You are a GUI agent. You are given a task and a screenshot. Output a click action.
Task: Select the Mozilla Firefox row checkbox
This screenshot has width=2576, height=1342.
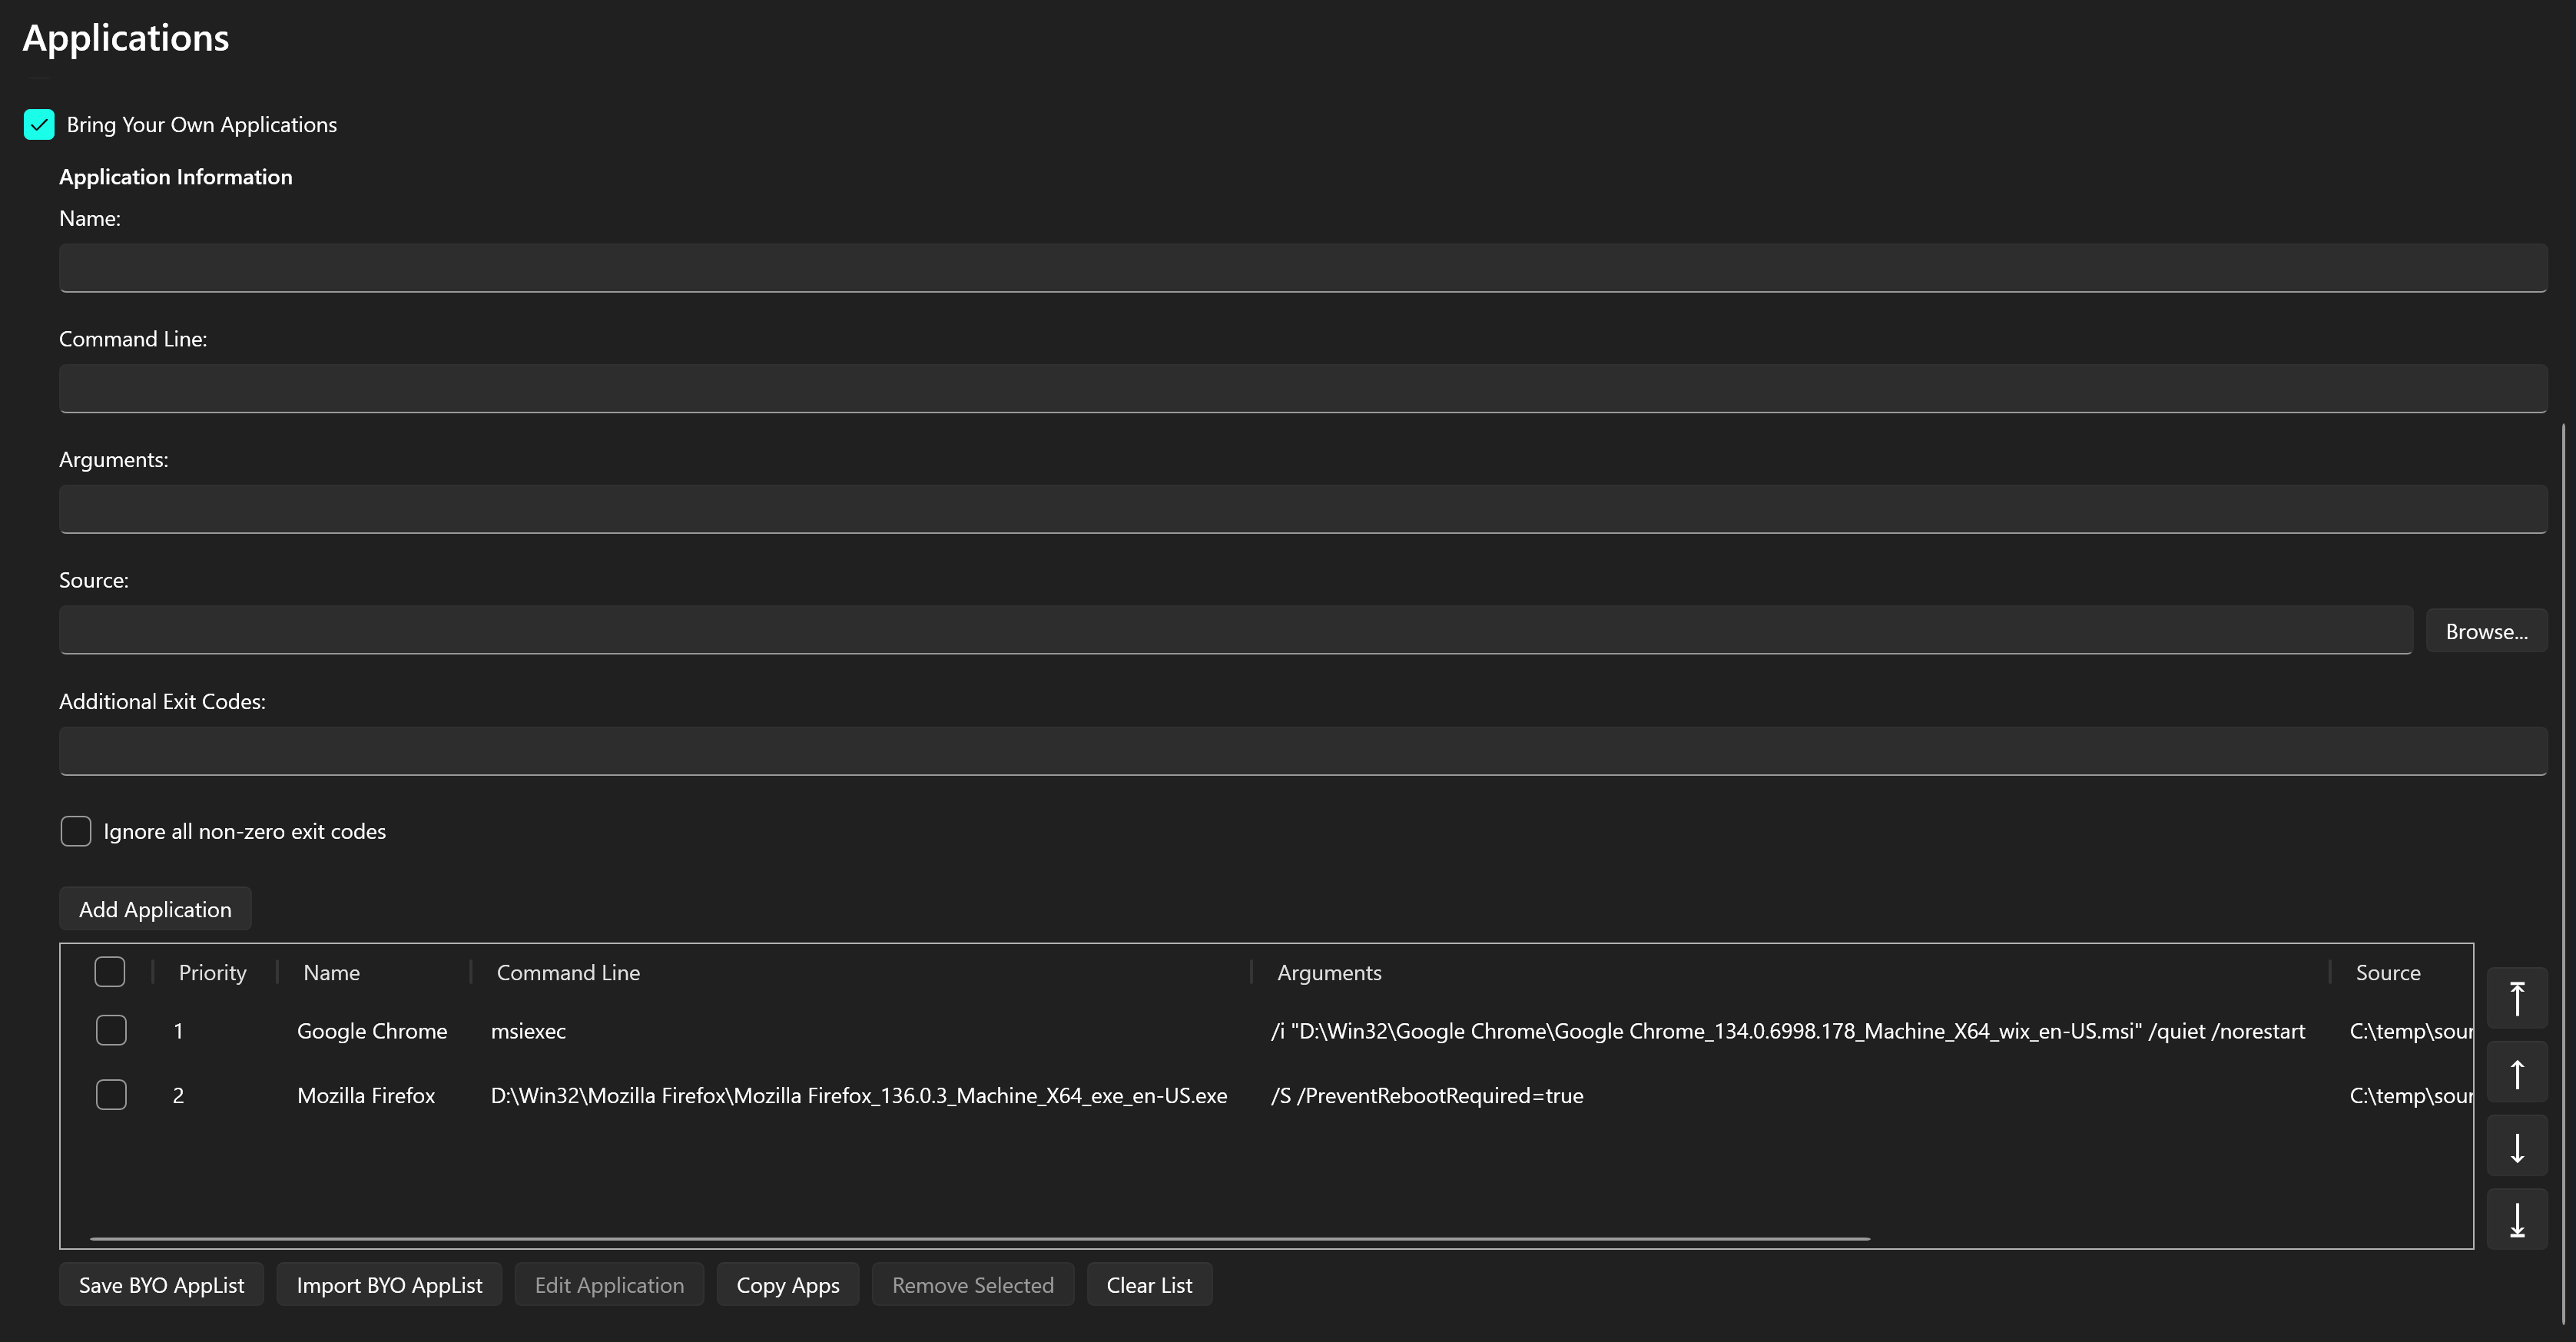111,1095
